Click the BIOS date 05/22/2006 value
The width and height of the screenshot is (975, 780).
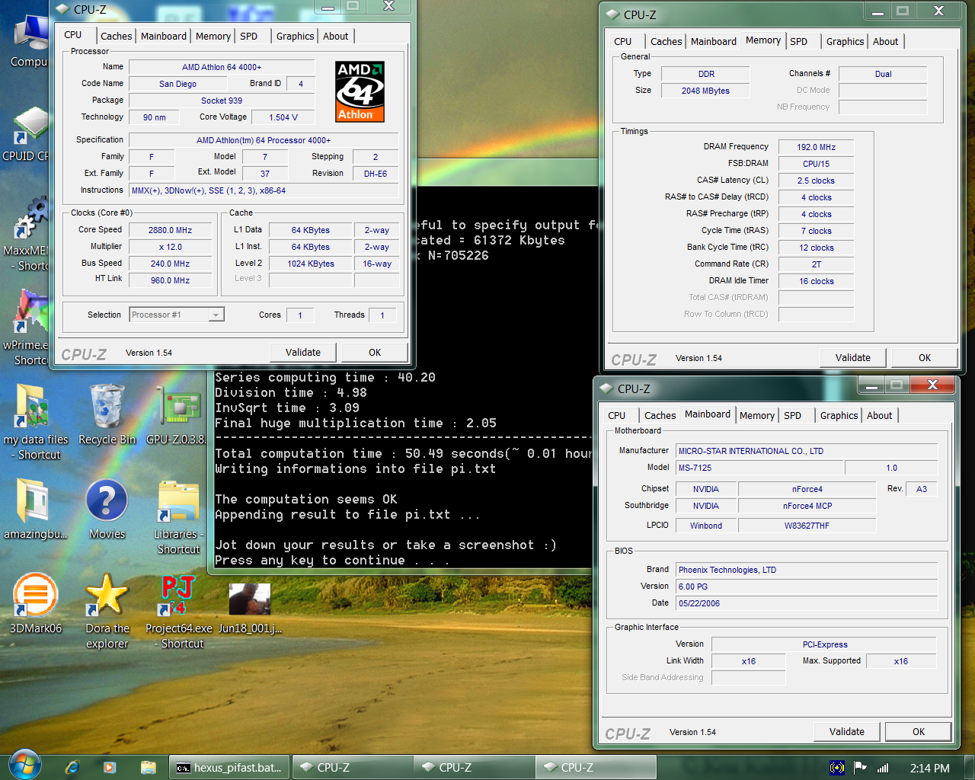(807, 603)
